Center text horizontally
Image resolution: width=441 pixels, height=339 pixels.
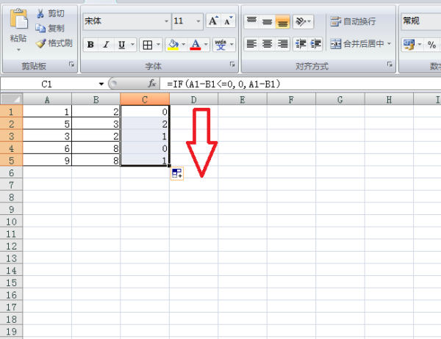point(267,44)
